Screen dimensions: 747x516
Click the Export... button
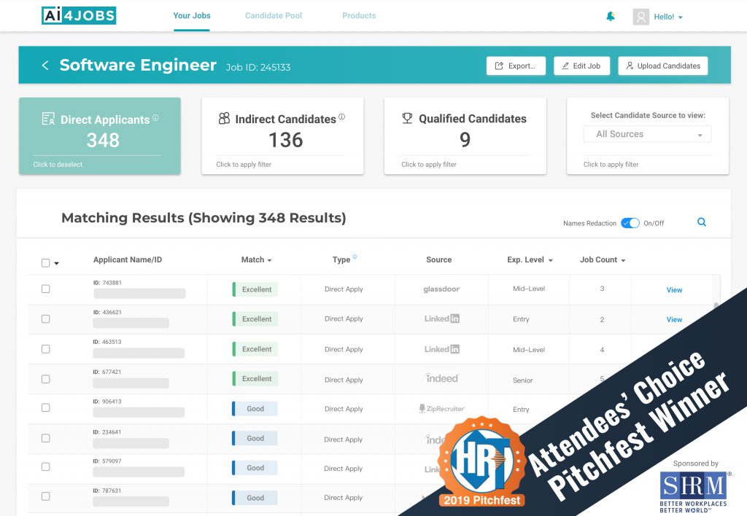point(516,66)
